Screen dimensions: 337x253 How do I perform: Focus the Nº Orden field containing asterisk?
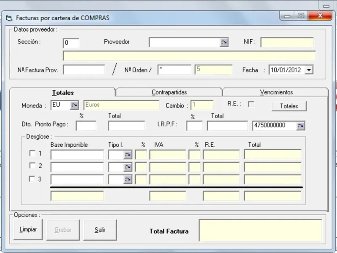click(174, 70)
